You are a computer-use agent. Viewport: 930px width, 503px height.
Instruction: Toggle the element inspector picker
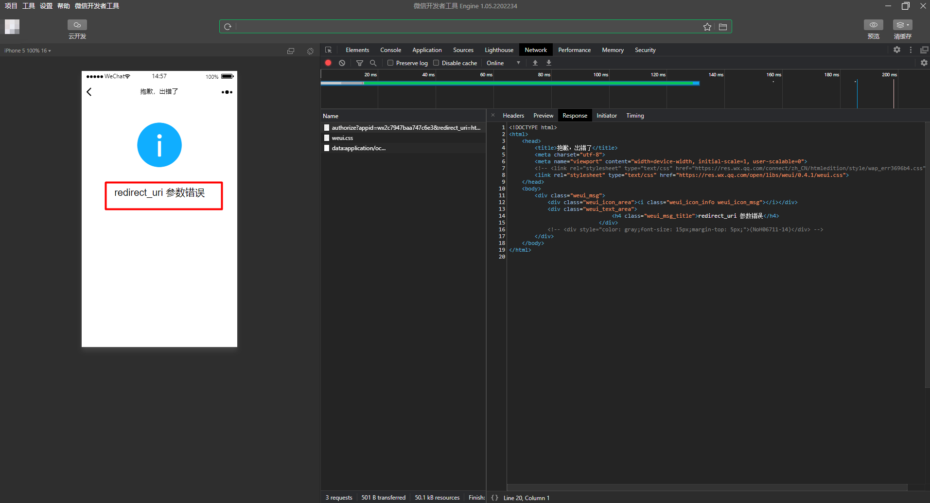tap(329, 50)
